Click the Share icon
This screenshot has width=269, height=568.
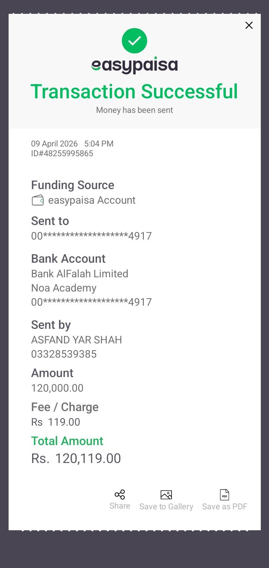coord(120,495)
